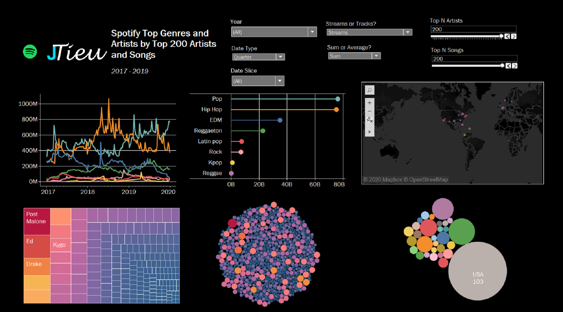Click the 2018 x-axis label
The image size is (563, 312).
pyautogui.click(x=87, y=192)
